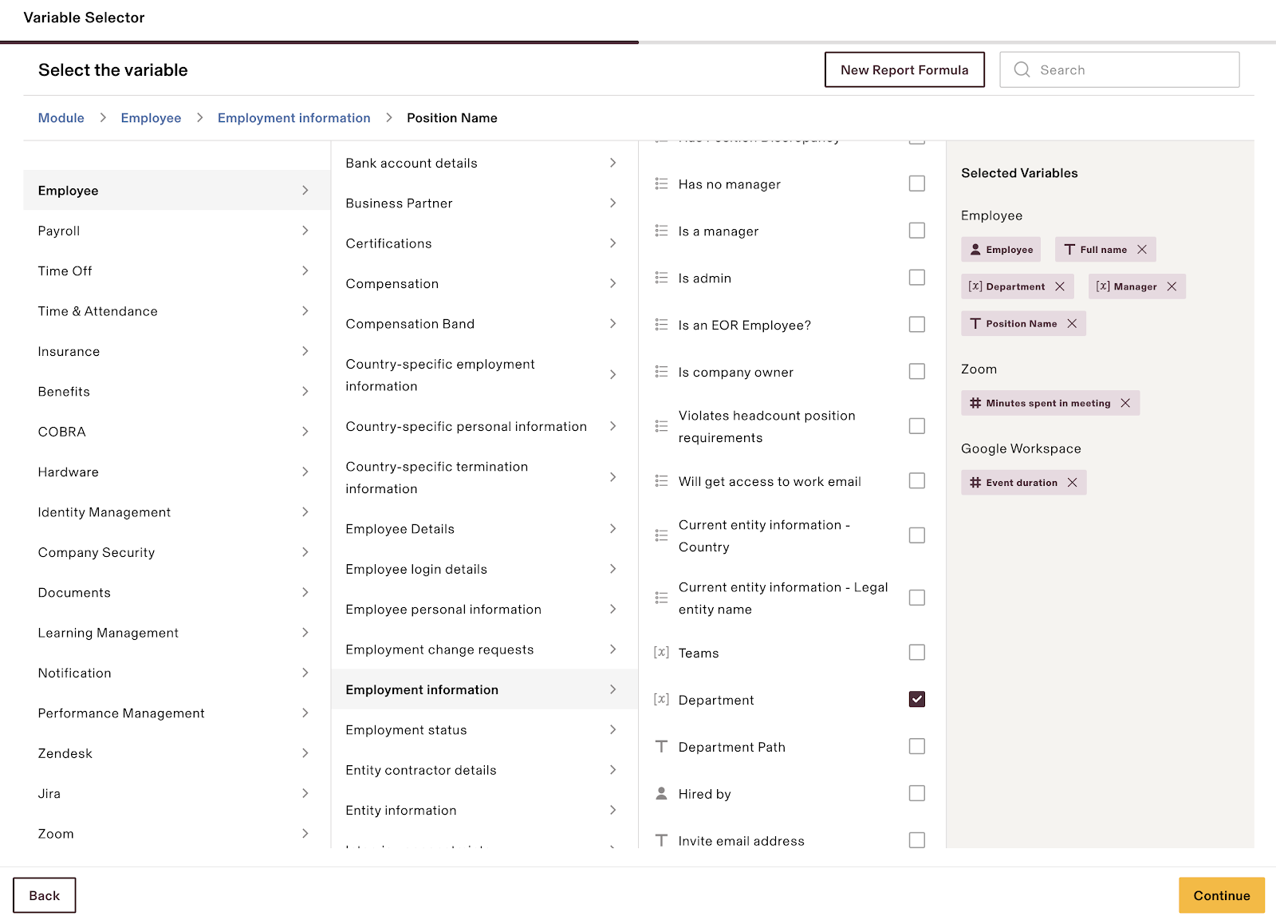
Task: Open Employee personal information category
Action: (x=484, y=609)
